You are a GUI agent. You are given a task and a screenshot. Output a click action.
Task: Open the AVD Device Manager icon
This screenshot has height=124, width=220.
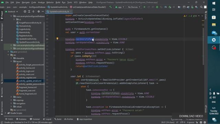pyautogui.click(x=192, y=7)
